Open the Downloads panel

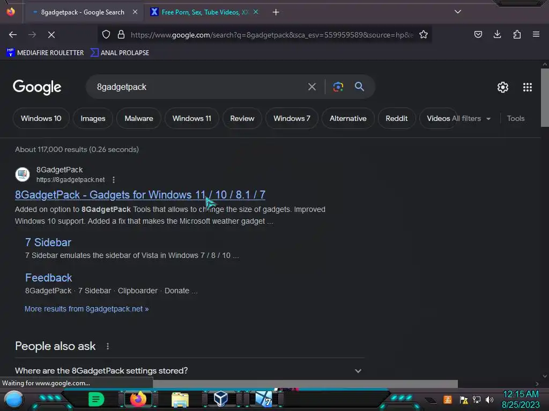point(497,34)
